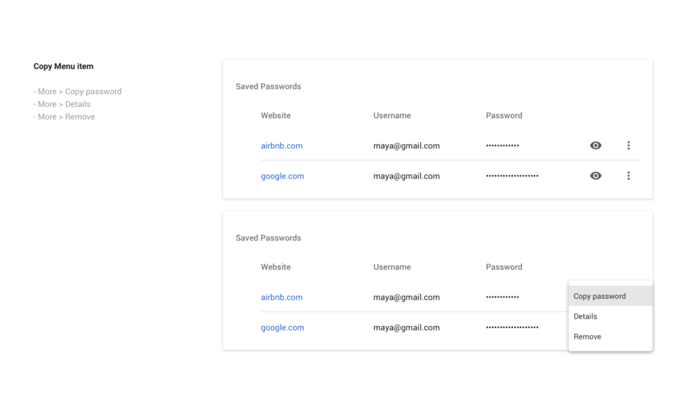Click the "More > Copy password" note text

(78, 91)
